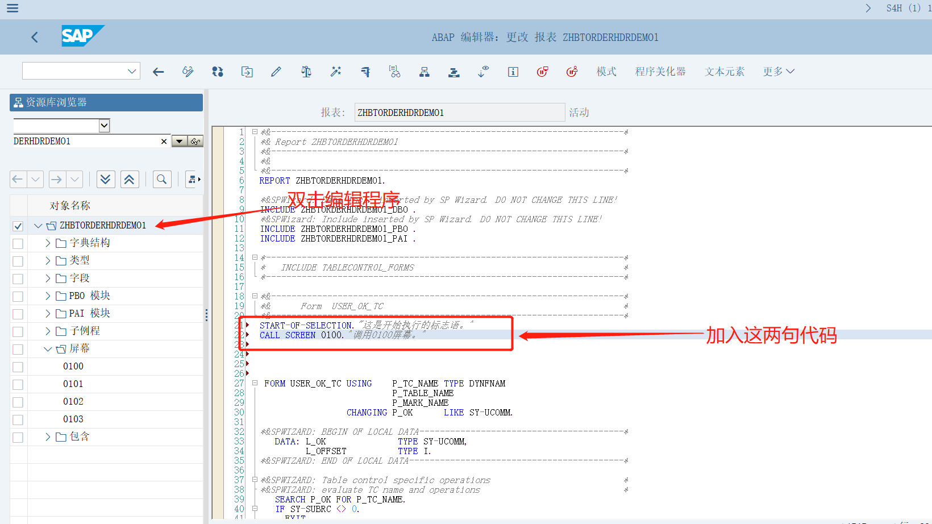Click the 'REPORT ZHBTORDERHDRDEMO1.' code line

pyautogui.click(x=322, y=181)
